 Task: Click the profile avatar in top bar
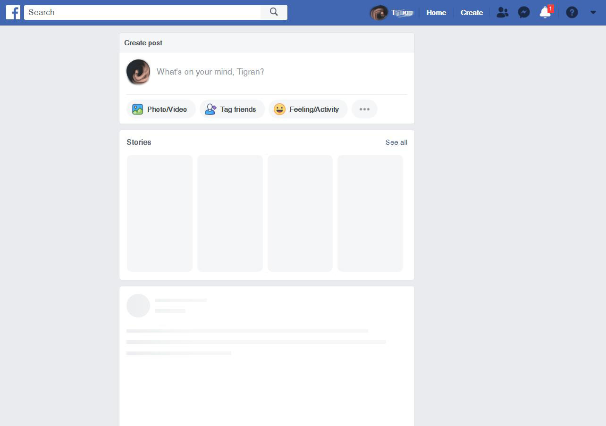pos(378,13)
